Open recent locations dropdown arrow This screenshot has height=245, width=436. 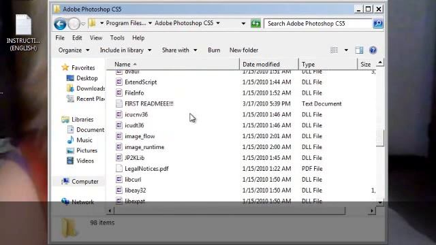pyautogui.click(x=83, y=24)
